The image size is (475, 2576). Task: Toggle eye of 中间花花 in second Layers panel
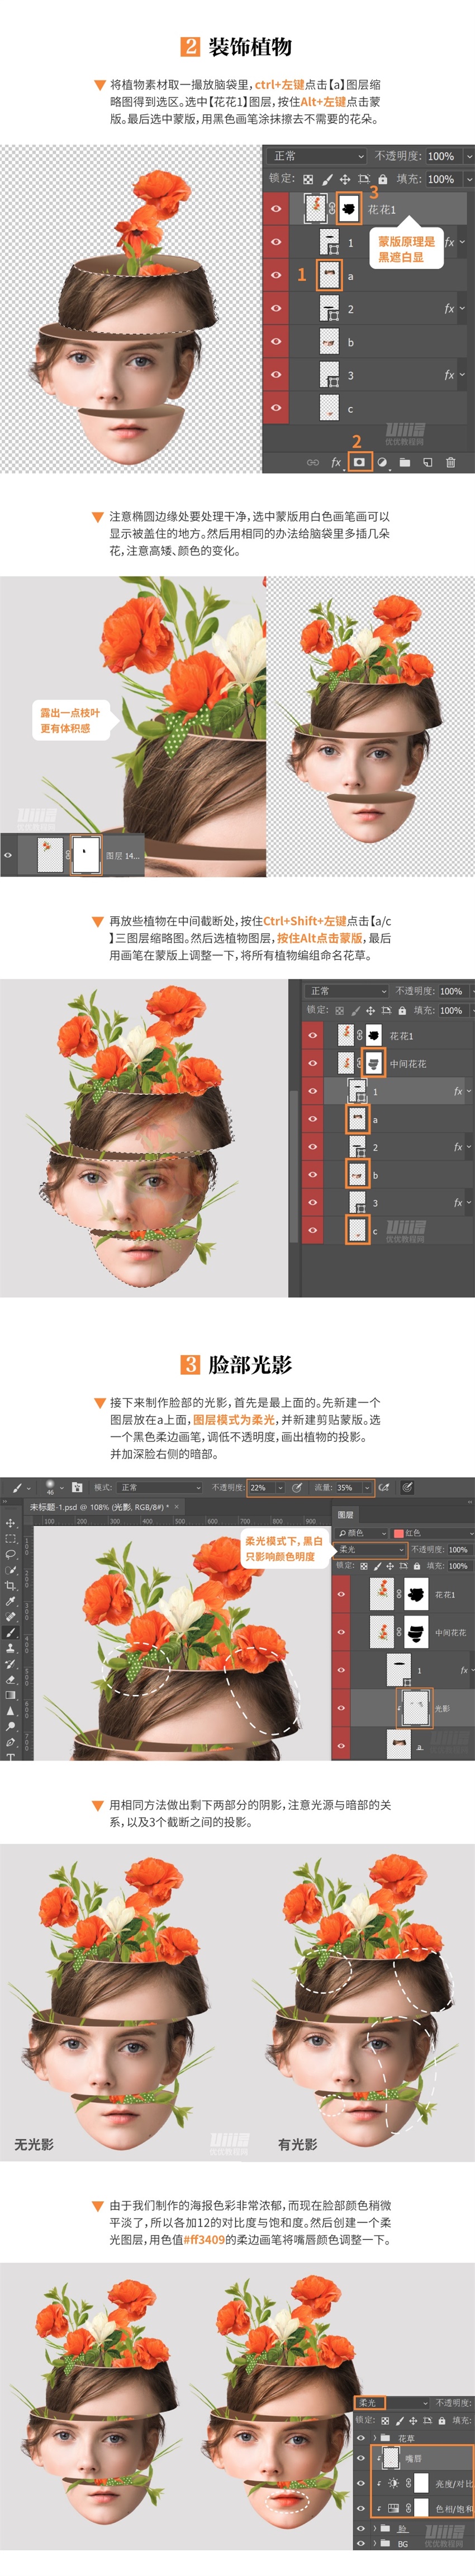coord(313,1063)
